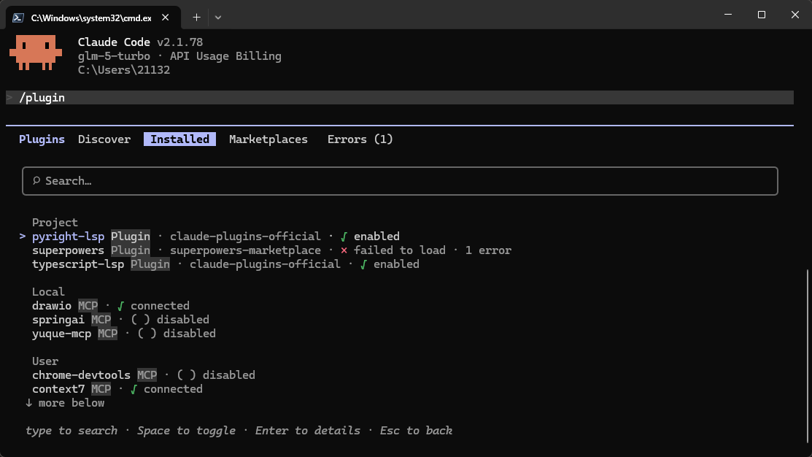Image resolution: width=812 pixels, height=457 pixels.
Task: Open the new tab profile dropdown arrow
Action: tap(218, 18)
